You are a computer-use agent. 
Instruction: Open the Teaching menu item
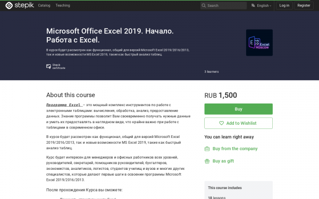point(63,5)
